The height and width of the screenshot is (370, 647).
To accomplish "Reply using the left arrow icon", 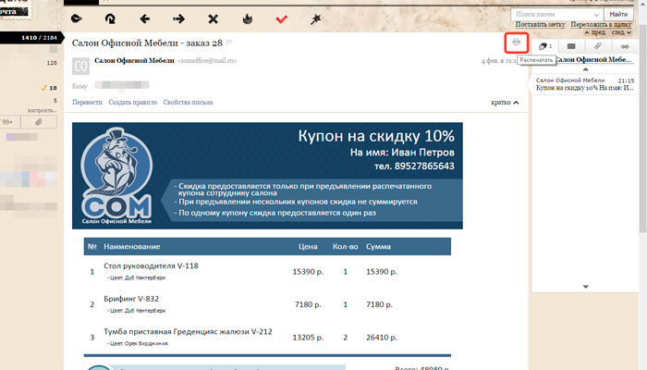I will 144,18.
